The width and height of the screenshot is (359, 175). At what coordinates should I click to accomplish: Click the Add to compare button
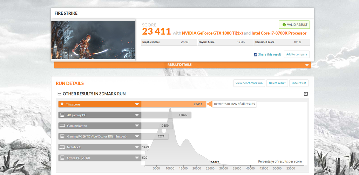[297, 54]
